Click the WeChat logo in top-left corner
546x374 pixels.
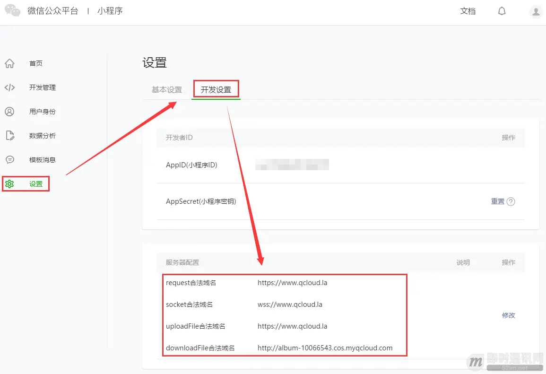click(12, 10)
